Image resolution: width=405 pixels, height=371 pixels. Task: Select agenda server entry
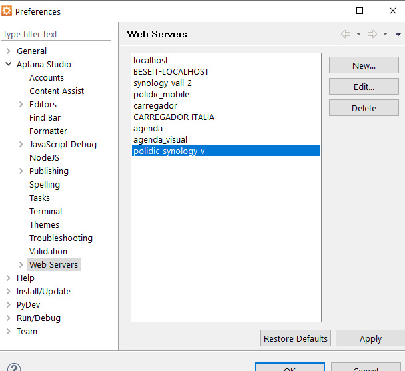(226, 129)
